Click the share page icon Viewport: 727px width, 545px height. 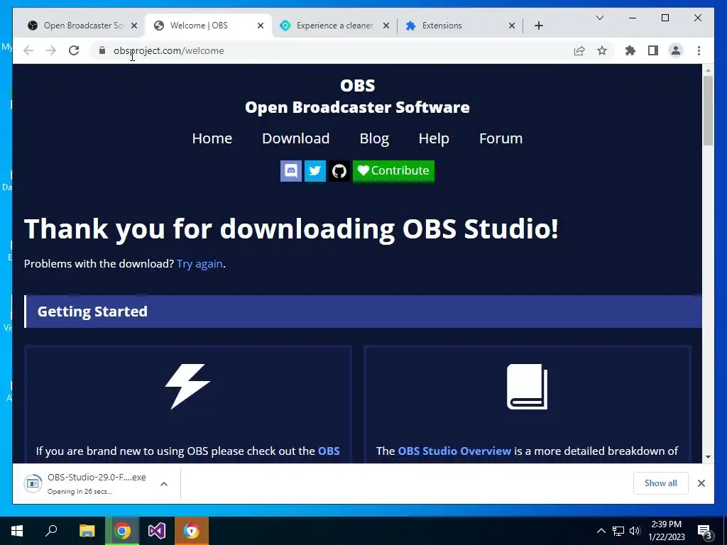[x=579, y=50]
